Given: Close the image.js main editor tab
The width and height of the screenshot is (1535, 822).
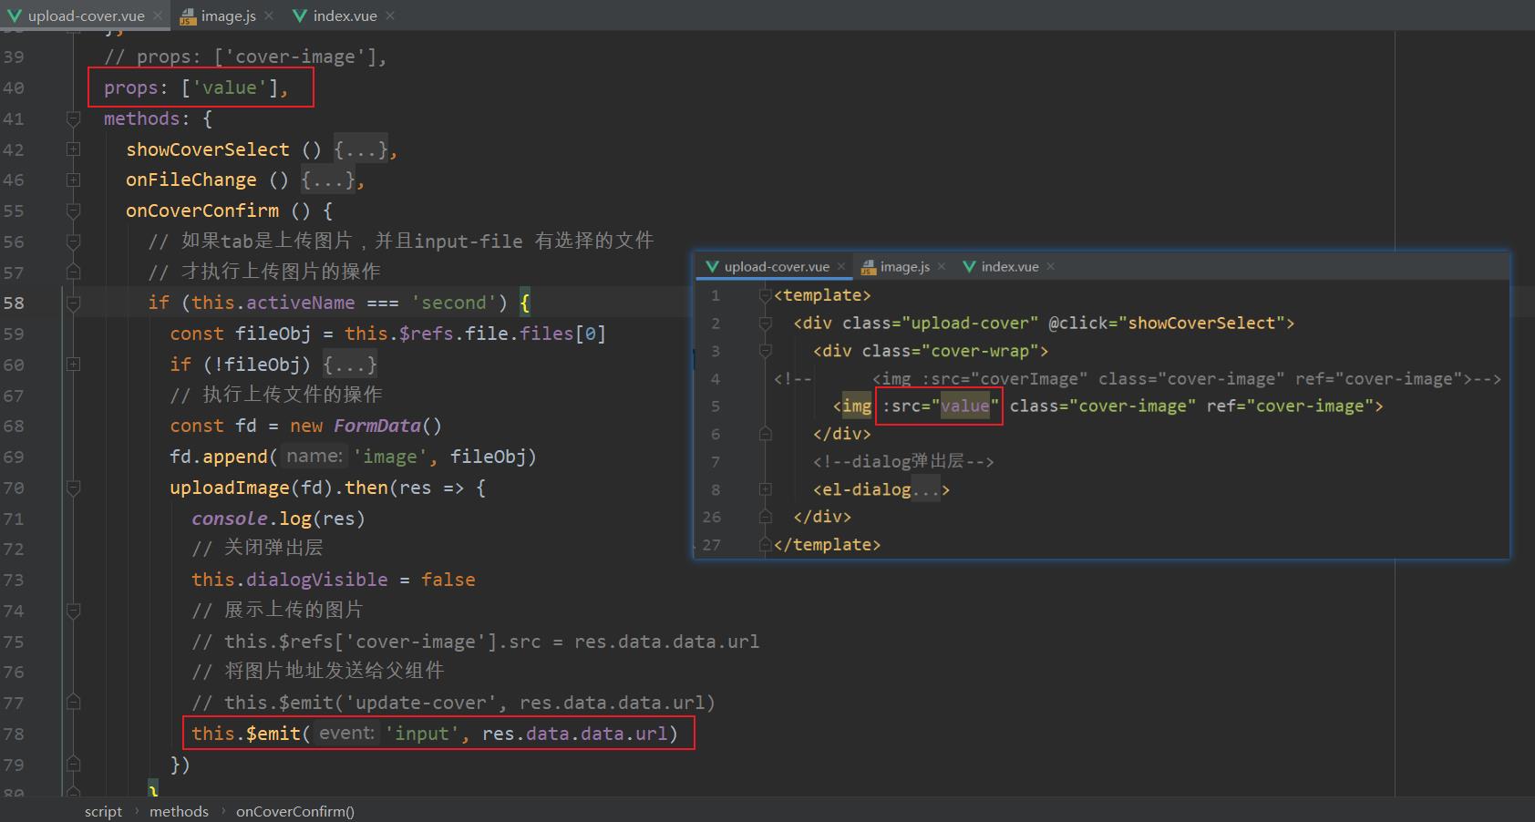Looking at the screenshot, I should [x=269, y=15].
